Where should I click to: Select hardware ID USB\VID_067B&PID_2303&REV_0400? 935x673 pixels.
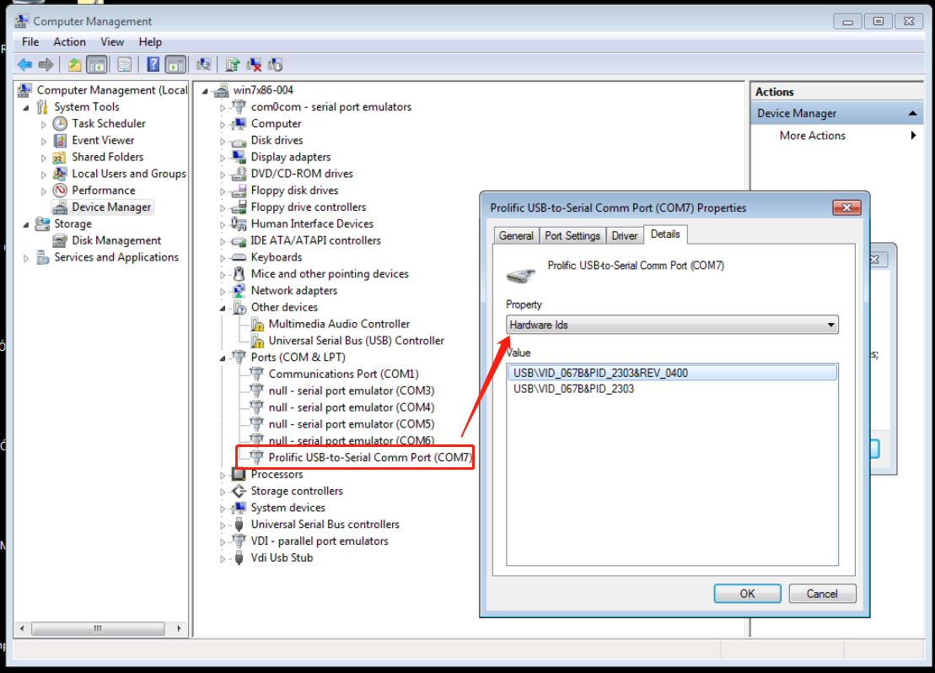(x=672, y=373)
